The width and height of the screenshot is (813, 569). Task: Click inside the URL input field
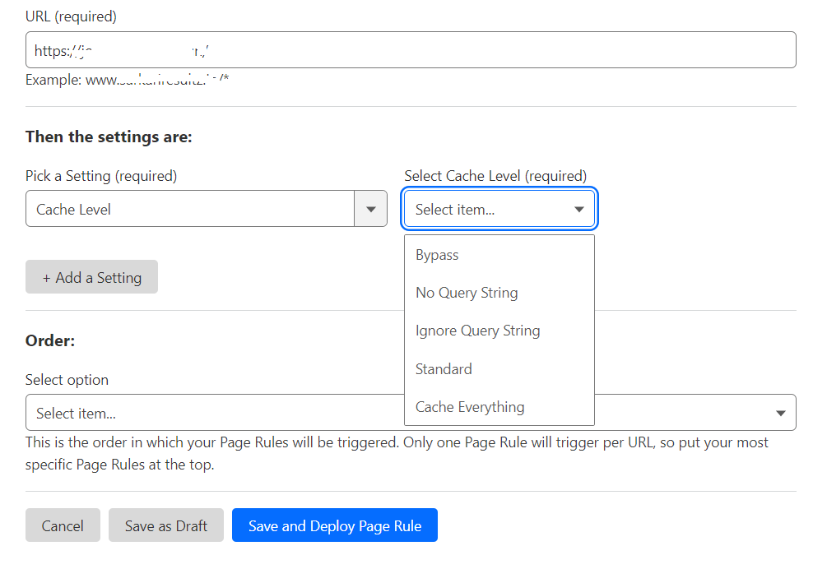pos(329,49)
